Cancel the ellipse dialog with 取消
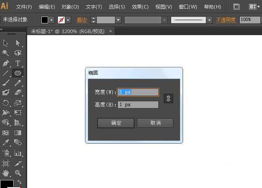Viewport: 262px width, 188px height. (x=155, y=123)
